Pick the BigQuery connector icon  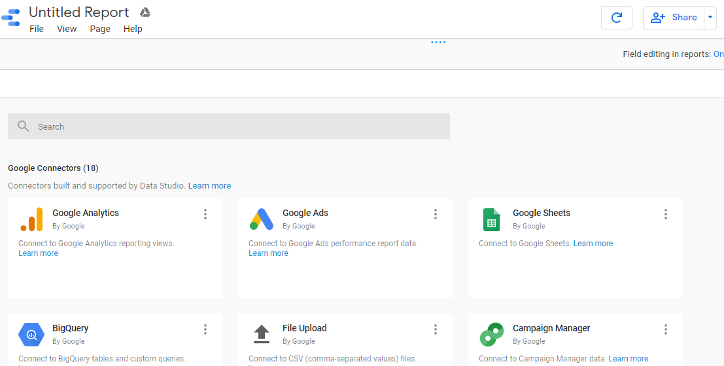tap(31, 335)
